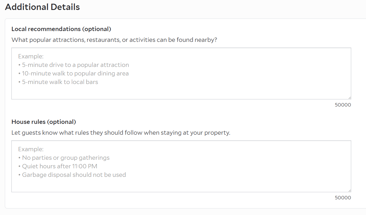The width and height of the screenshot is (366, 215).
Task: Select the Additional Details heading
Action: coord(42,7)
